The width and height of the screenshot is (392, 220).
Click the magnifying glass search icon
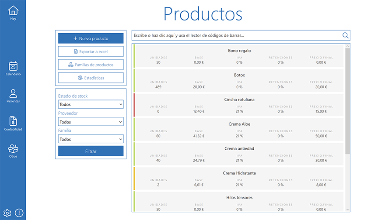[x=345, y=35]
